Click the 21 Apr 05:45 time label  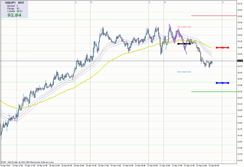(141, 165)
